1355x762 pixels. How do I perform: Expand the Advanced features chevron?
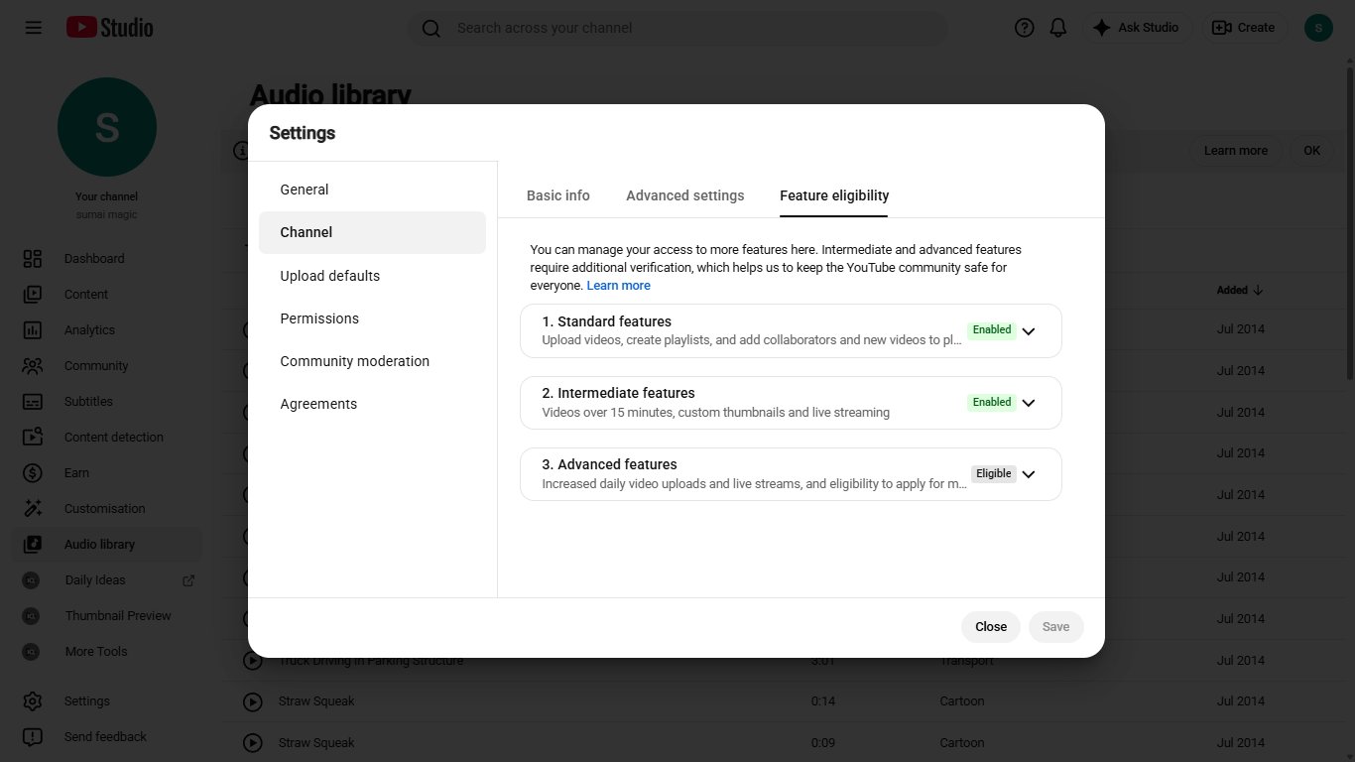click(1029, 474)
